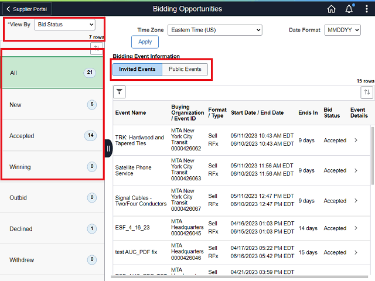Collapse the left panel with the handle

[108, 148]
